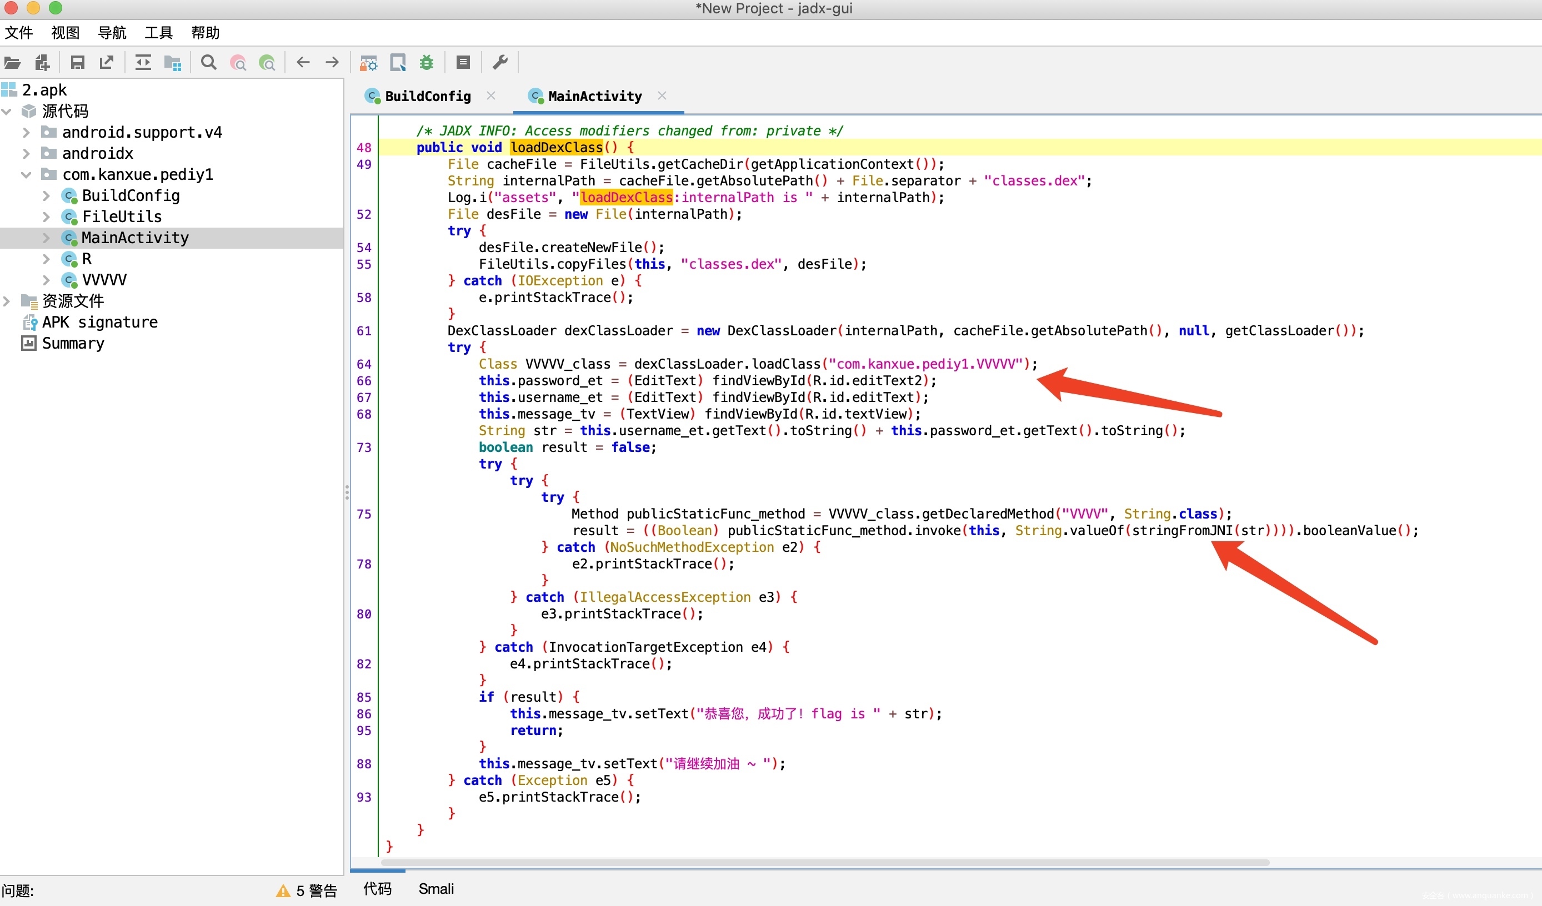Click the horizontal scrollbar under the code
The height and width of the screenshot is (906, 1542).
click(824, 863)
